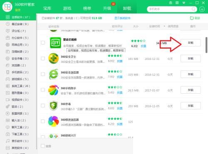Click the iQIYI app icon
Viewport: 208px width, 154px height.
pyautogui.click(x=55, y=42)
